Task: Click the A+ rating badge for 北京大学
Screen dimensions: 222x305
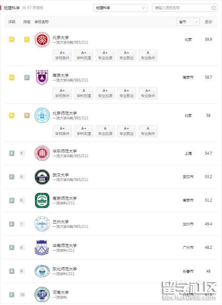Action: pyautogui.click(x=12, y=40)
